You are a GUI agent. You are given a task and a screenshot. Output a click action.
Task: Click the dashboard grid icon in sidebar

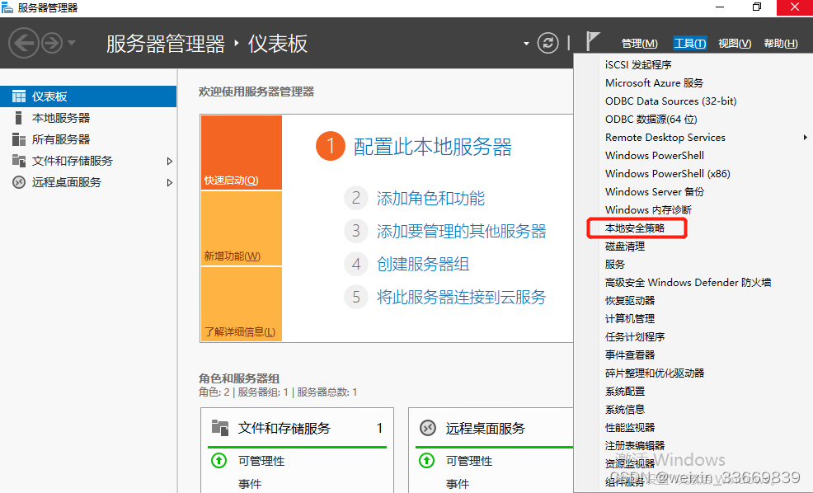tap(19, 96)
